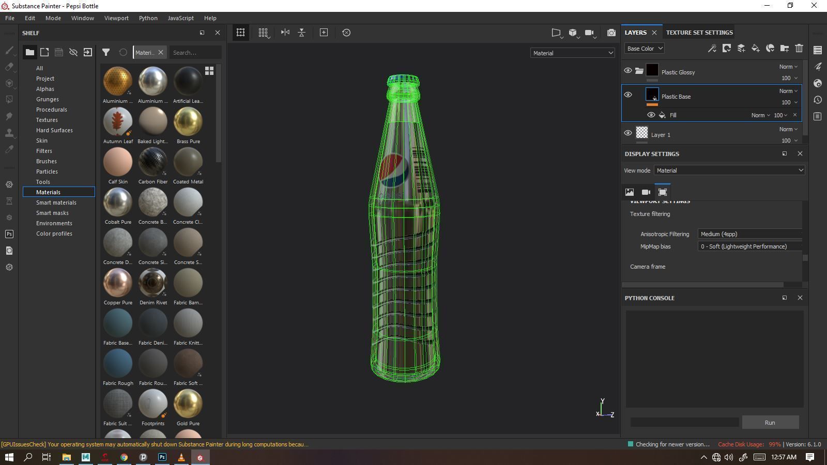This screenshot has width=827, height=465.
Task: Select the Smudge tool
Action: [x=9, y=116]
